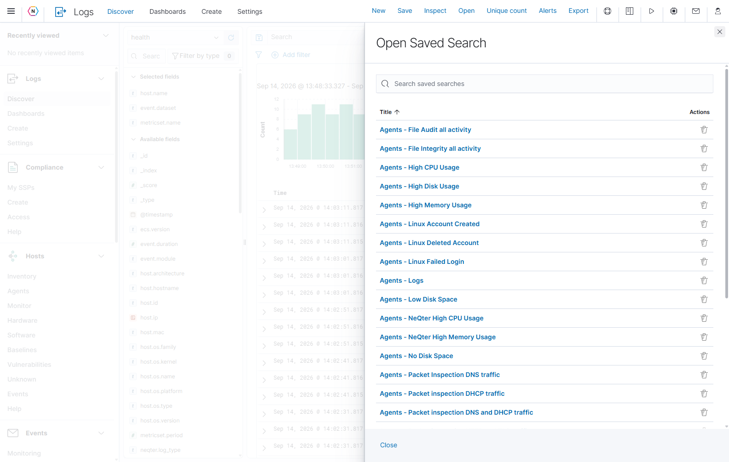This screenshot has width=729, height=462.
Task: Switch to the Settings tab
Action: pyautogui.click(x=250, y=11)
